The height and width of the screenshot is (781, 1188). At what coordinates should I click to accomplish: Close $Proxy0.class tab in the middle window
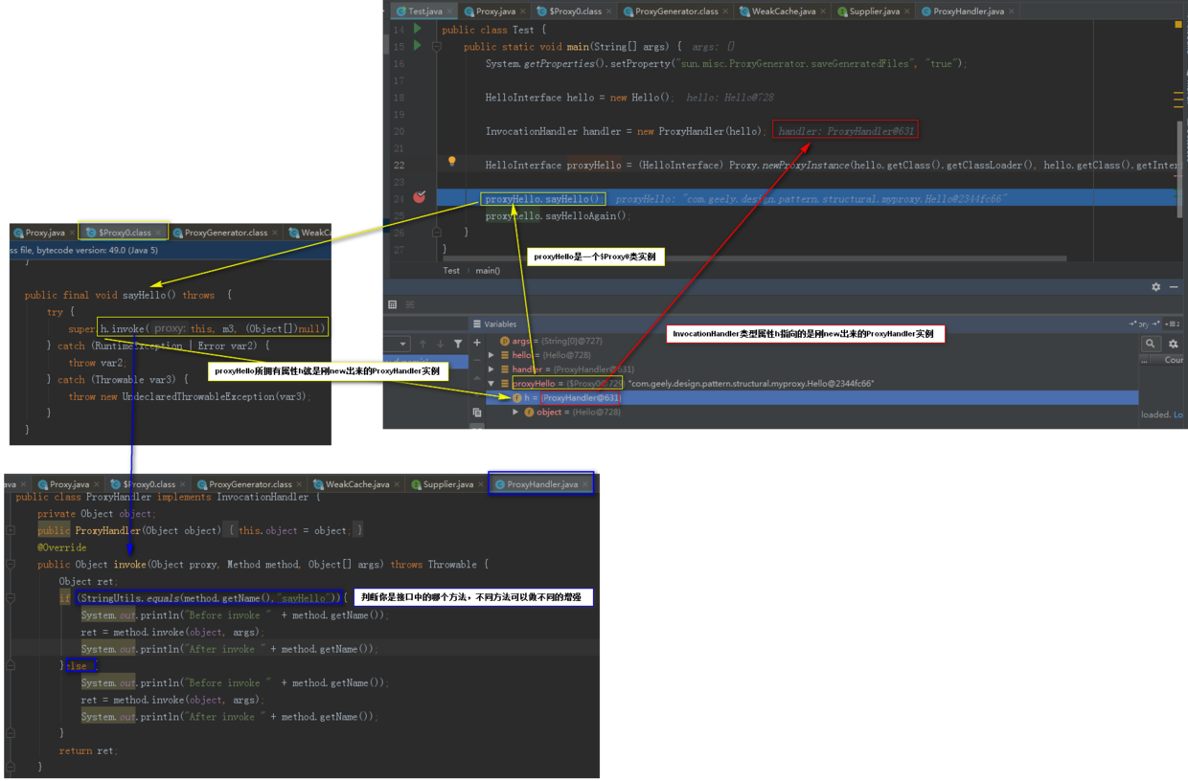pyautogui.click(x=158, y=233)
